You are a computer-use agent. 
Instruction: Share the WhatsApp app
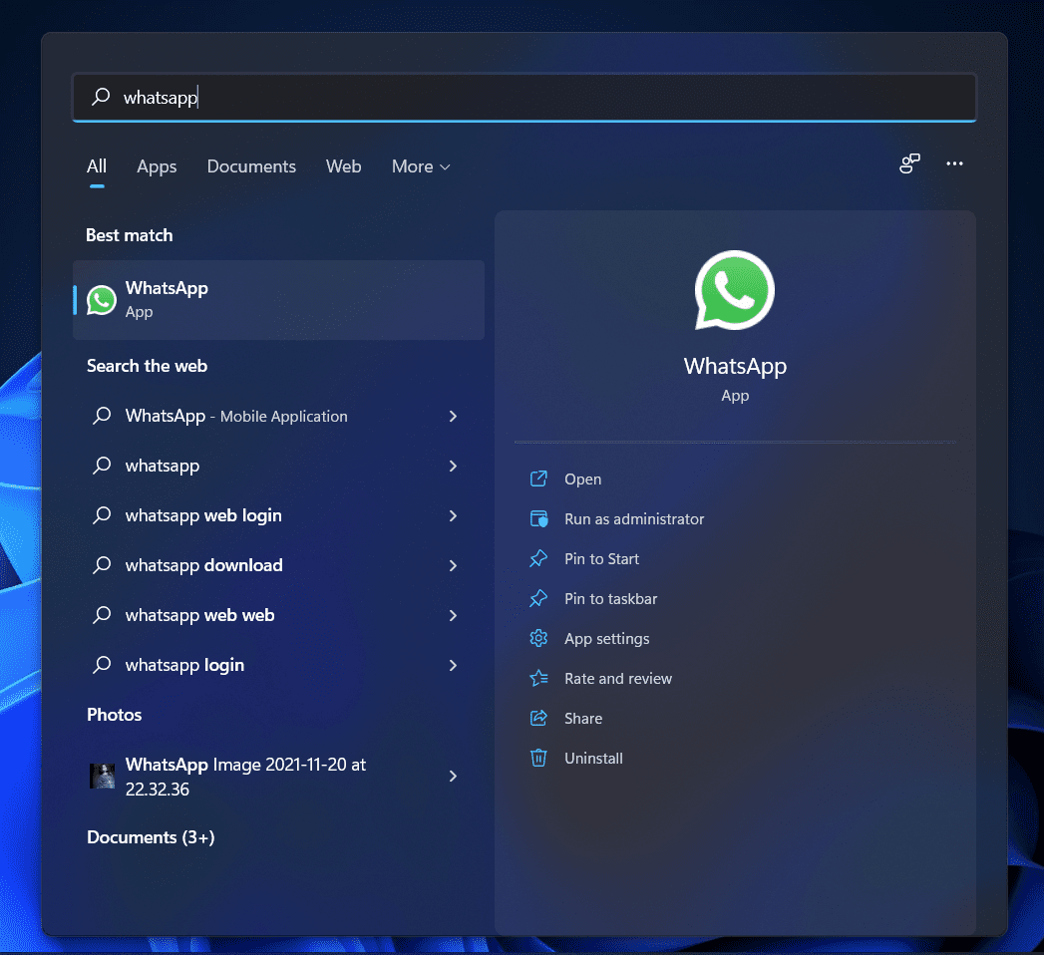click(584, 718)
